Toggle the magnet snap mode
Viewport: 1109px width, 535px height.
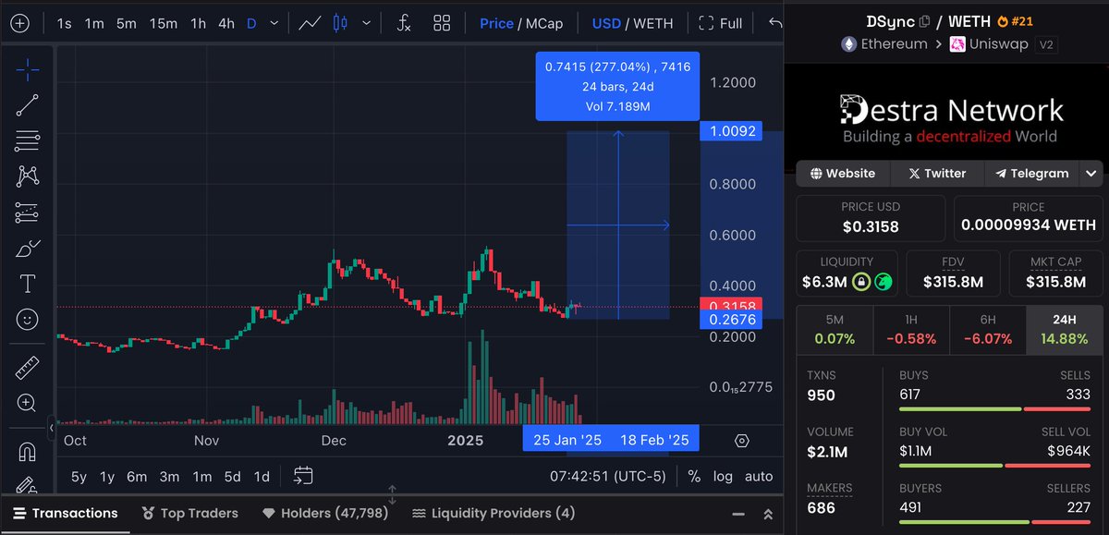[28, 452]
